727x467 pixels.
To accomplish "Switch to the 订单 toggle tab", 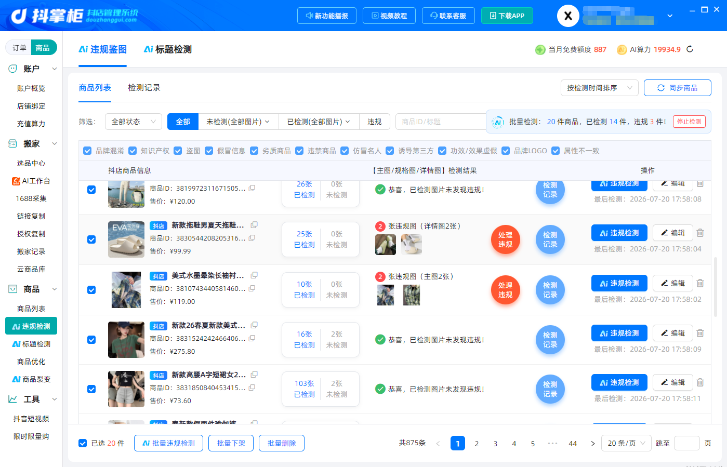I will click(x=19, y=48).
